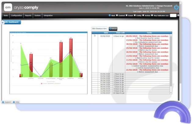Image resolution: width=192 pixels, height=124 pixels.
Task: Click '1 Key Indicator(s) Assessment due' text
Action: pyautogui.click(x=147, y=42)
